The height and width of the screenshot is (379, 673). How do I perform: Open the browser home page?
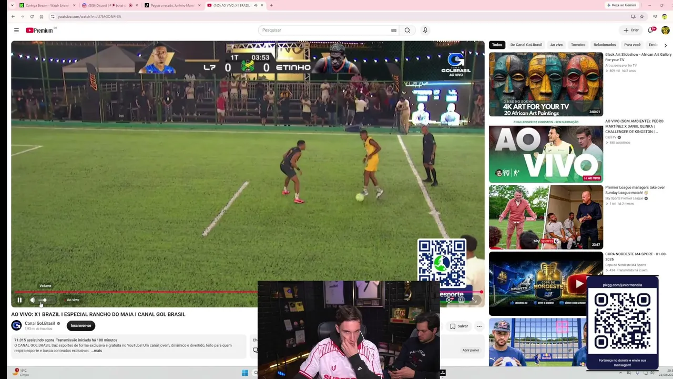pos(42,17)
